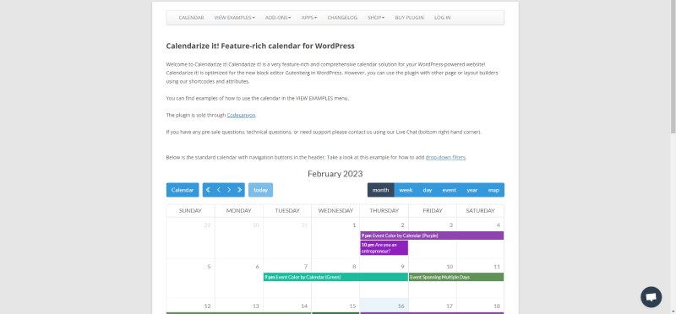Screen dimensions: 676x314
Task: Select February 5 day number
Action: 209,267
